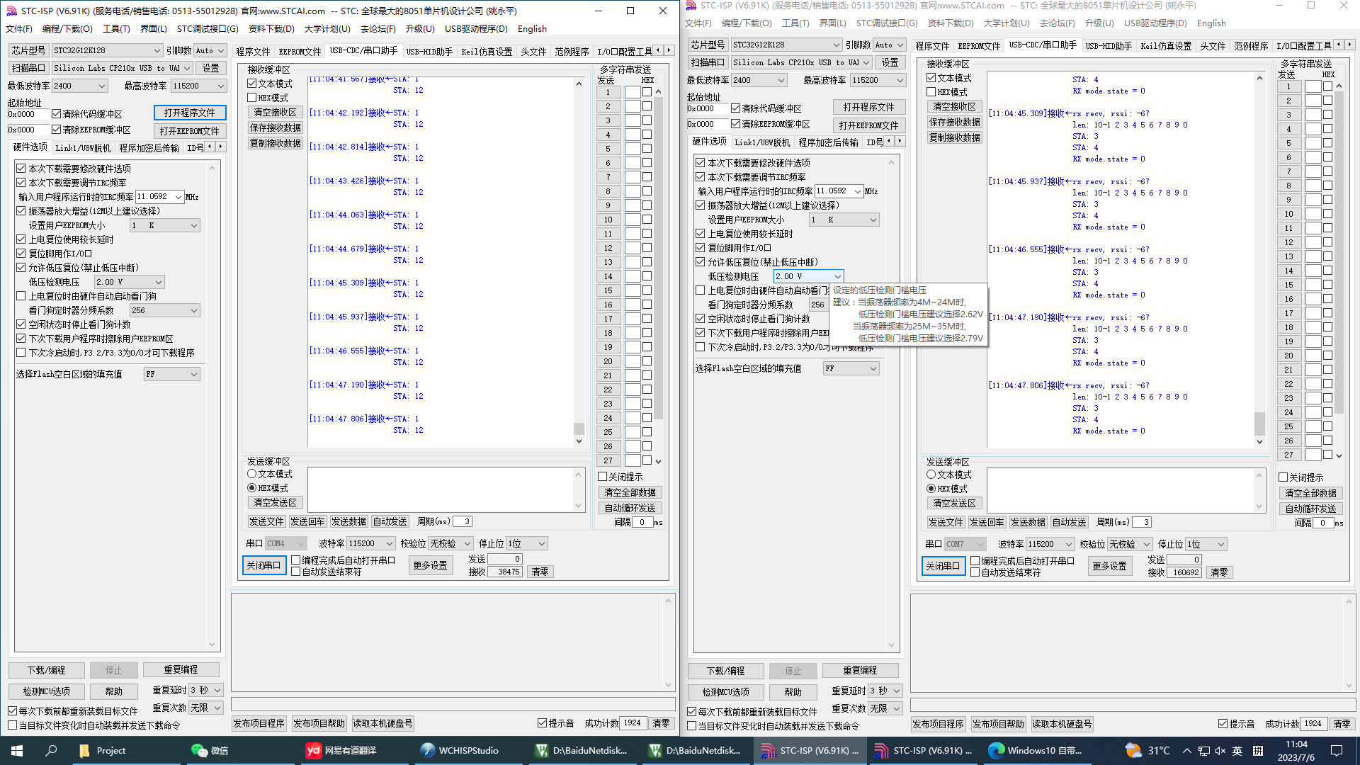
Task: Toggle 上电复位使用较长延时 in left window
Action: tap(21, 239)
